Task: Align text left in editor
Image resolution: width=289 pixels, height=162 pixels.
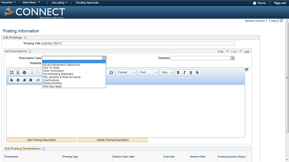Action: 12,80
